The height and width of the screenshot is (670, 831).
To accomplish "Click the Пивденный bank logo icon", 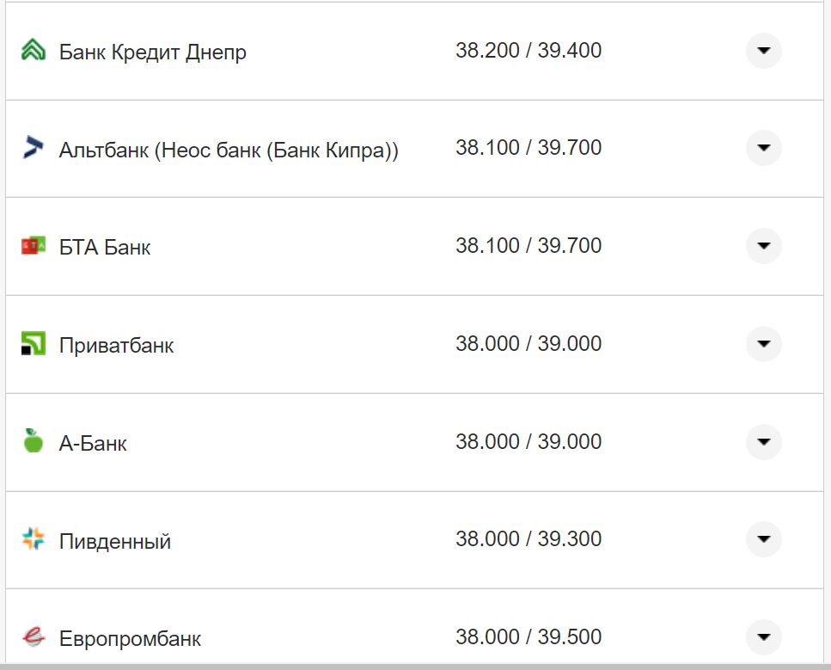I will (33, 540).
